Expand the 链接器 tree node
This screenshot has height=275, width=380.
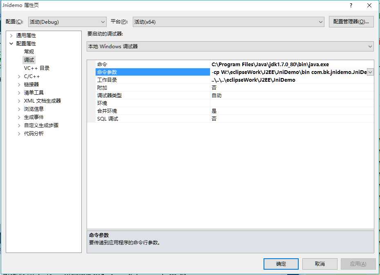[x=19, y=85]
